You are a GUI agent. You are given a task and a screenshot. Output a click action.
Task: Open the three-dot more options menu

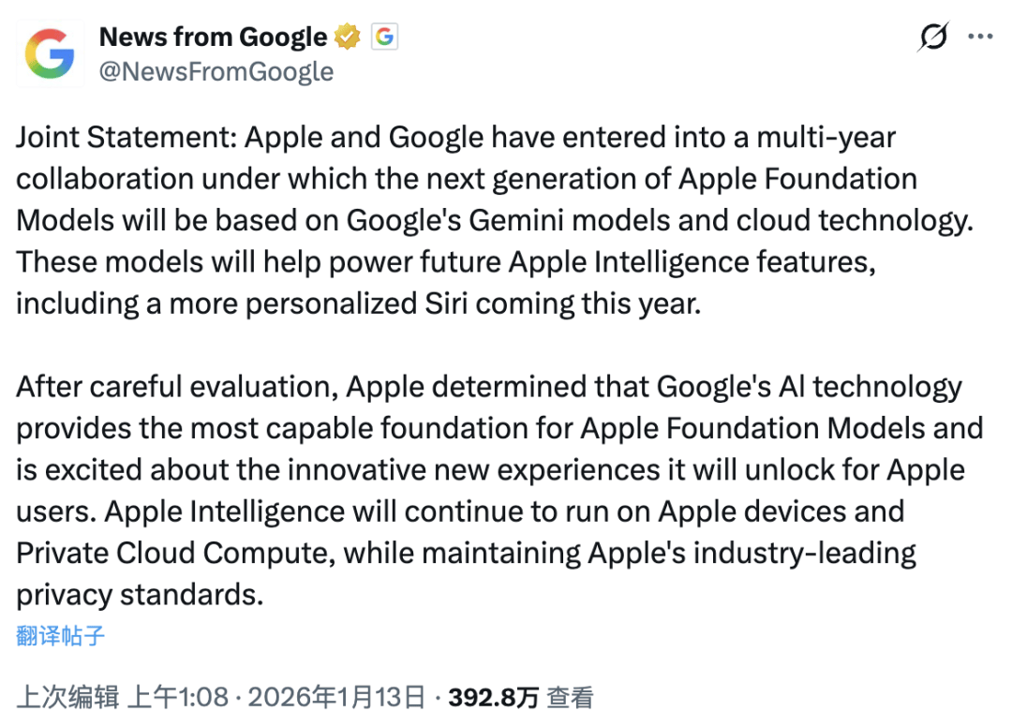(980, 37)
